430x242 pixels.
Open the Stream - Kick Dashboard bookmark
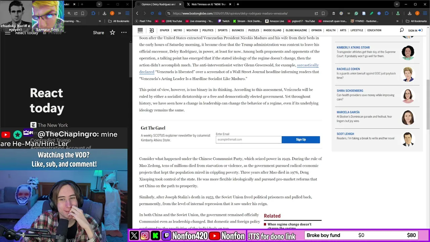[247, 21]
